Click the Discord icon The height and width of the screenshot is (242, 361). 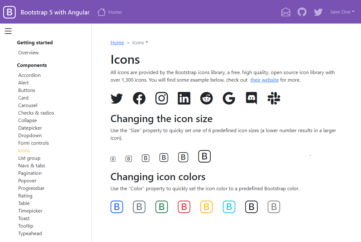[x=251, y=98]
